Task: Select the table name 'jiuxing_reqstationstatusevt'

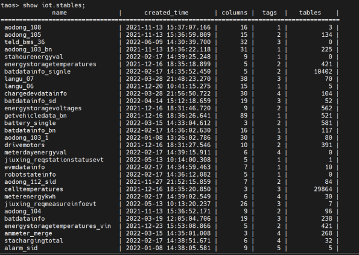Action: 54,160
